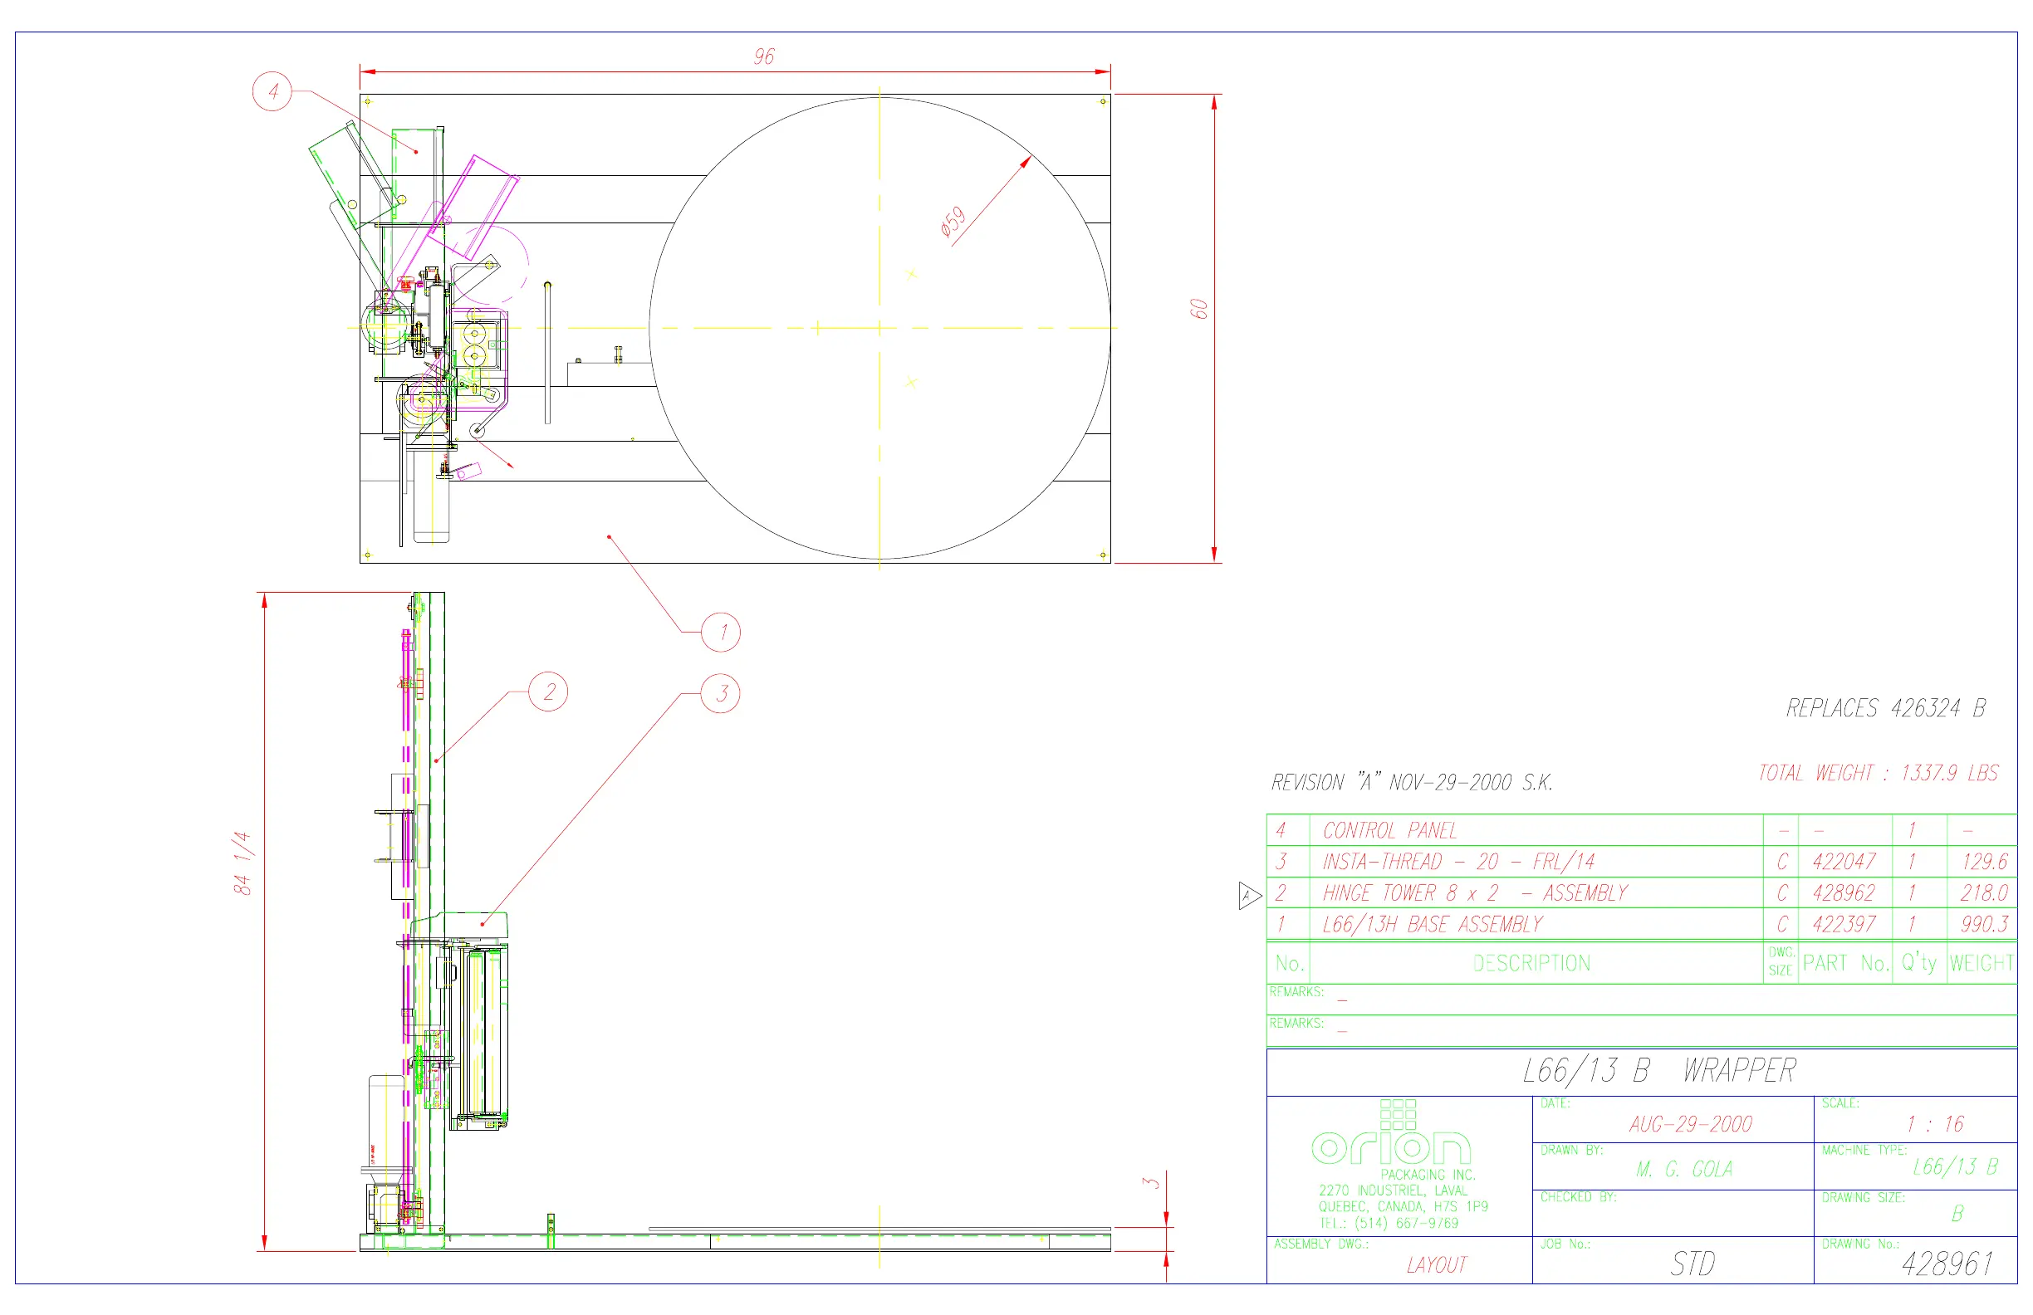This screenshot has height=1315, width=2033.
Task: Click the TOTAL WEIGHT 1337.9 LBS text
Action: 1878,773
